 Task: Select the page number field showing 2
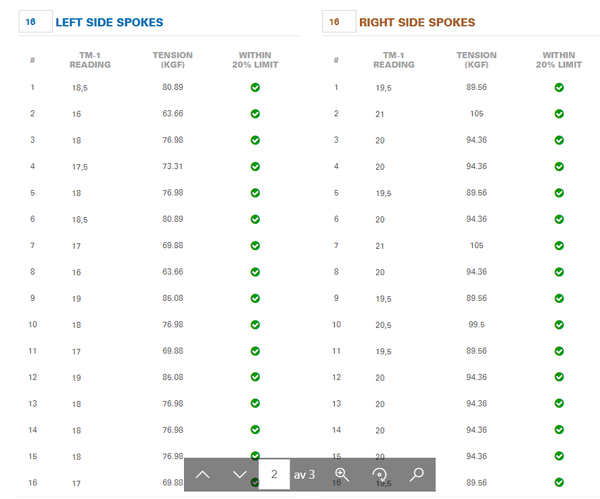(274, 474)
